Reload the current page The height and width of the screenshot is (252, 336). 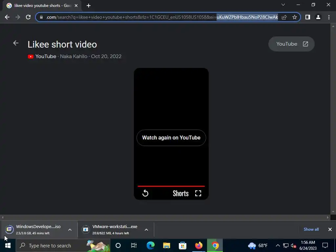point(28,17)
